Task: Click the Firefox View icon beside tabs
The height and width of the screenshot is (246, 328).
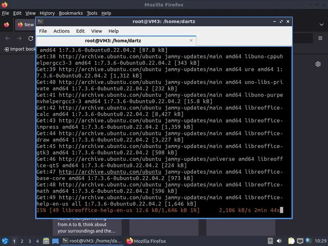Action: (x=6, y=25)
